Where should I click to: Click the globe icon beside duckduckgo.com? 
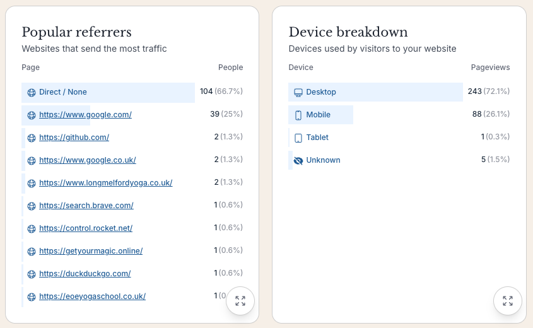point(32,274)
